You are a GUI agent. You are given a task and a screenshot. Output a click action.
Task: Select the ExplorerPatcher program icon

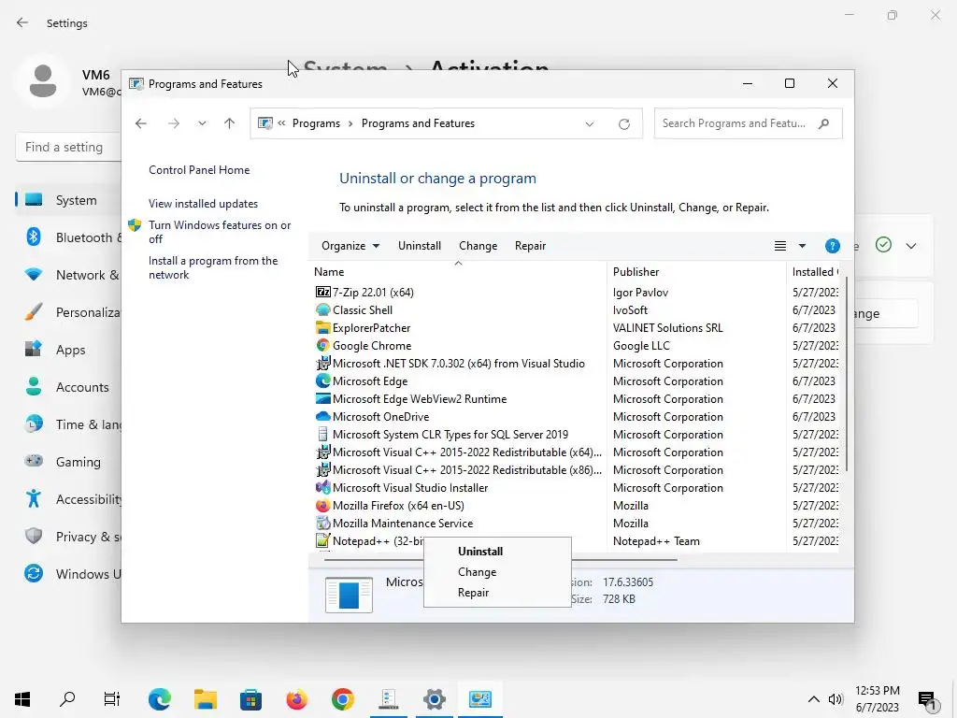(322, 328)
